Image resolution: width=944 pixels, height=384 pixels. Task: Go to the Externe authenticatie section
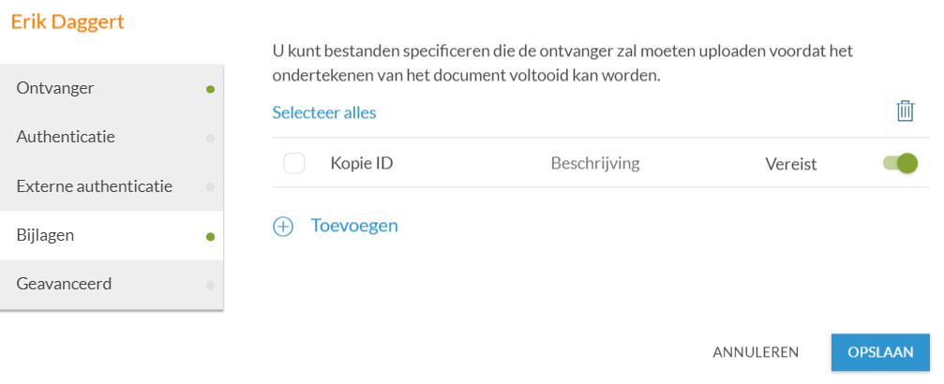[112, 186]
